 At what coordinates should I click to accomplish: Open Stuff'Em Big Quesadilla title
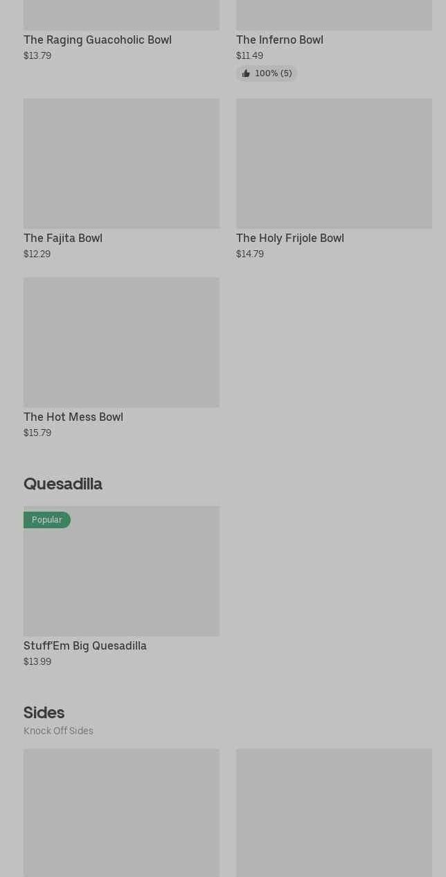pyautogui.click(x=85, y=646)
